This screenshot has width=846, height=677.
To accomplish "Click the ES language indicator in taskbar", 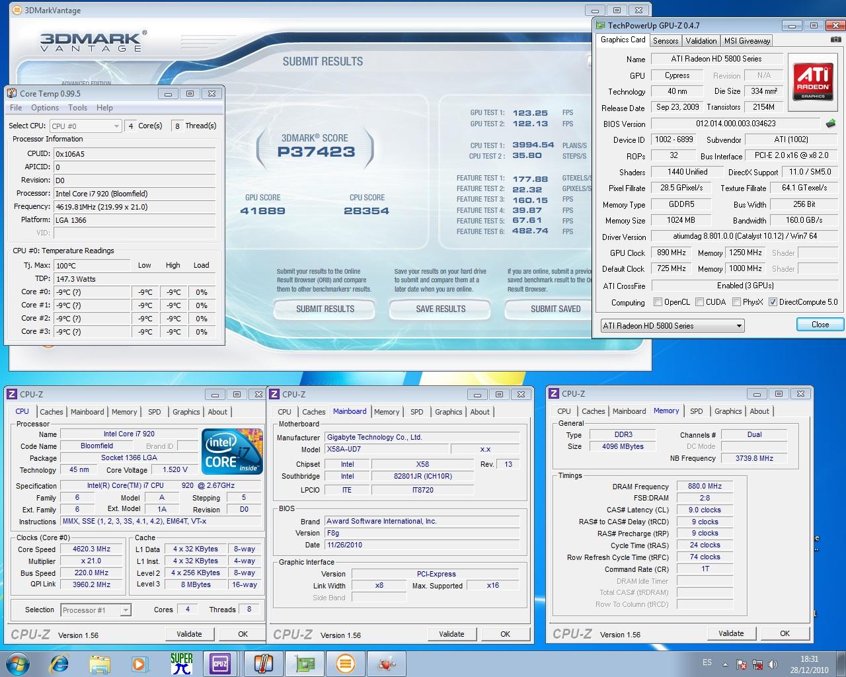I will 707,662.
